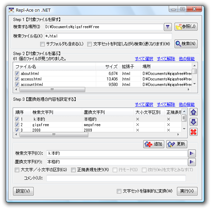Open Step 3 他の機能 link
212x210 pixels.
(x=187, y=104)
